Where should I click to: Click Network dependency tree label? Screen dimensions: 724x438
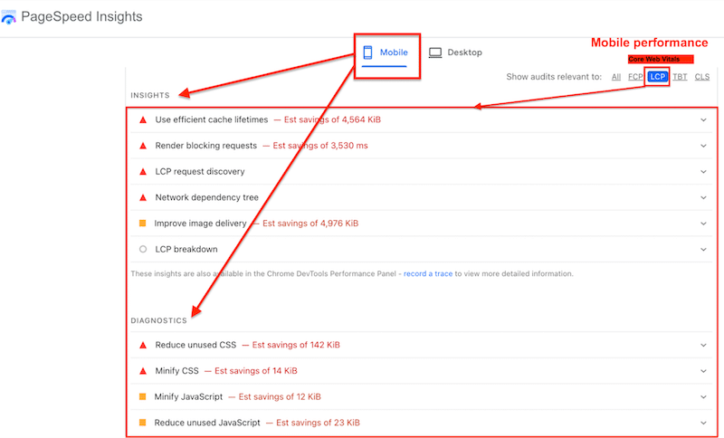207,197
